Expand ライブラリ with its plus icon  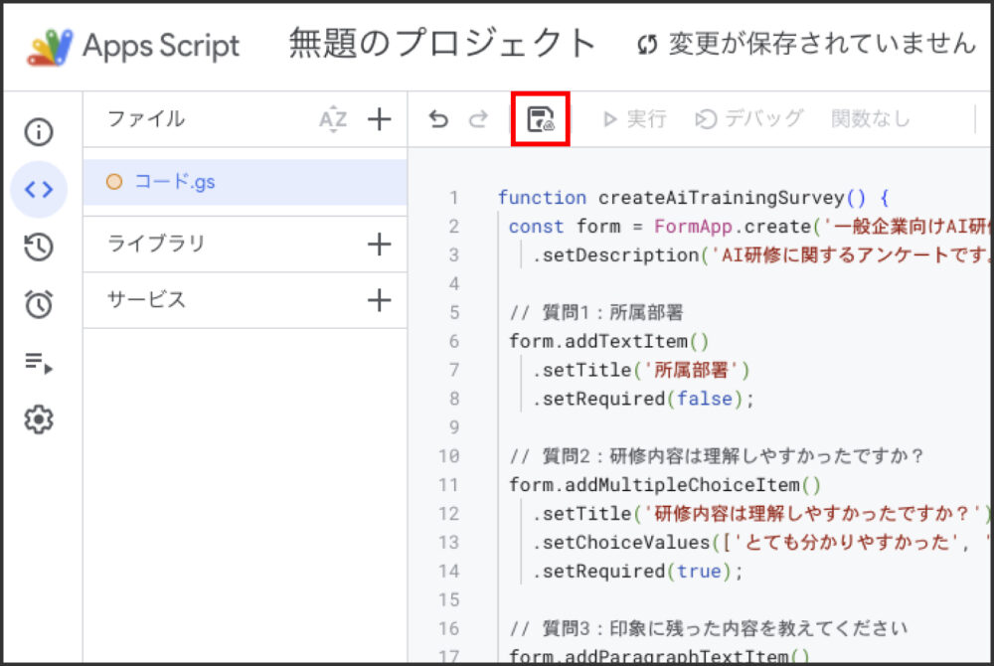[379, 244]
